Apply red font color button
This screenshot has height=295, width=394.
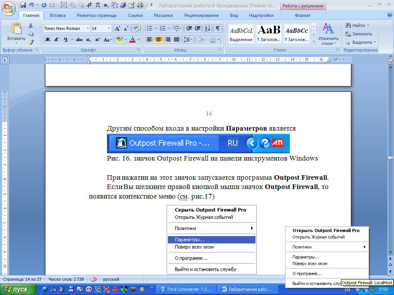(x=132, y=40)
